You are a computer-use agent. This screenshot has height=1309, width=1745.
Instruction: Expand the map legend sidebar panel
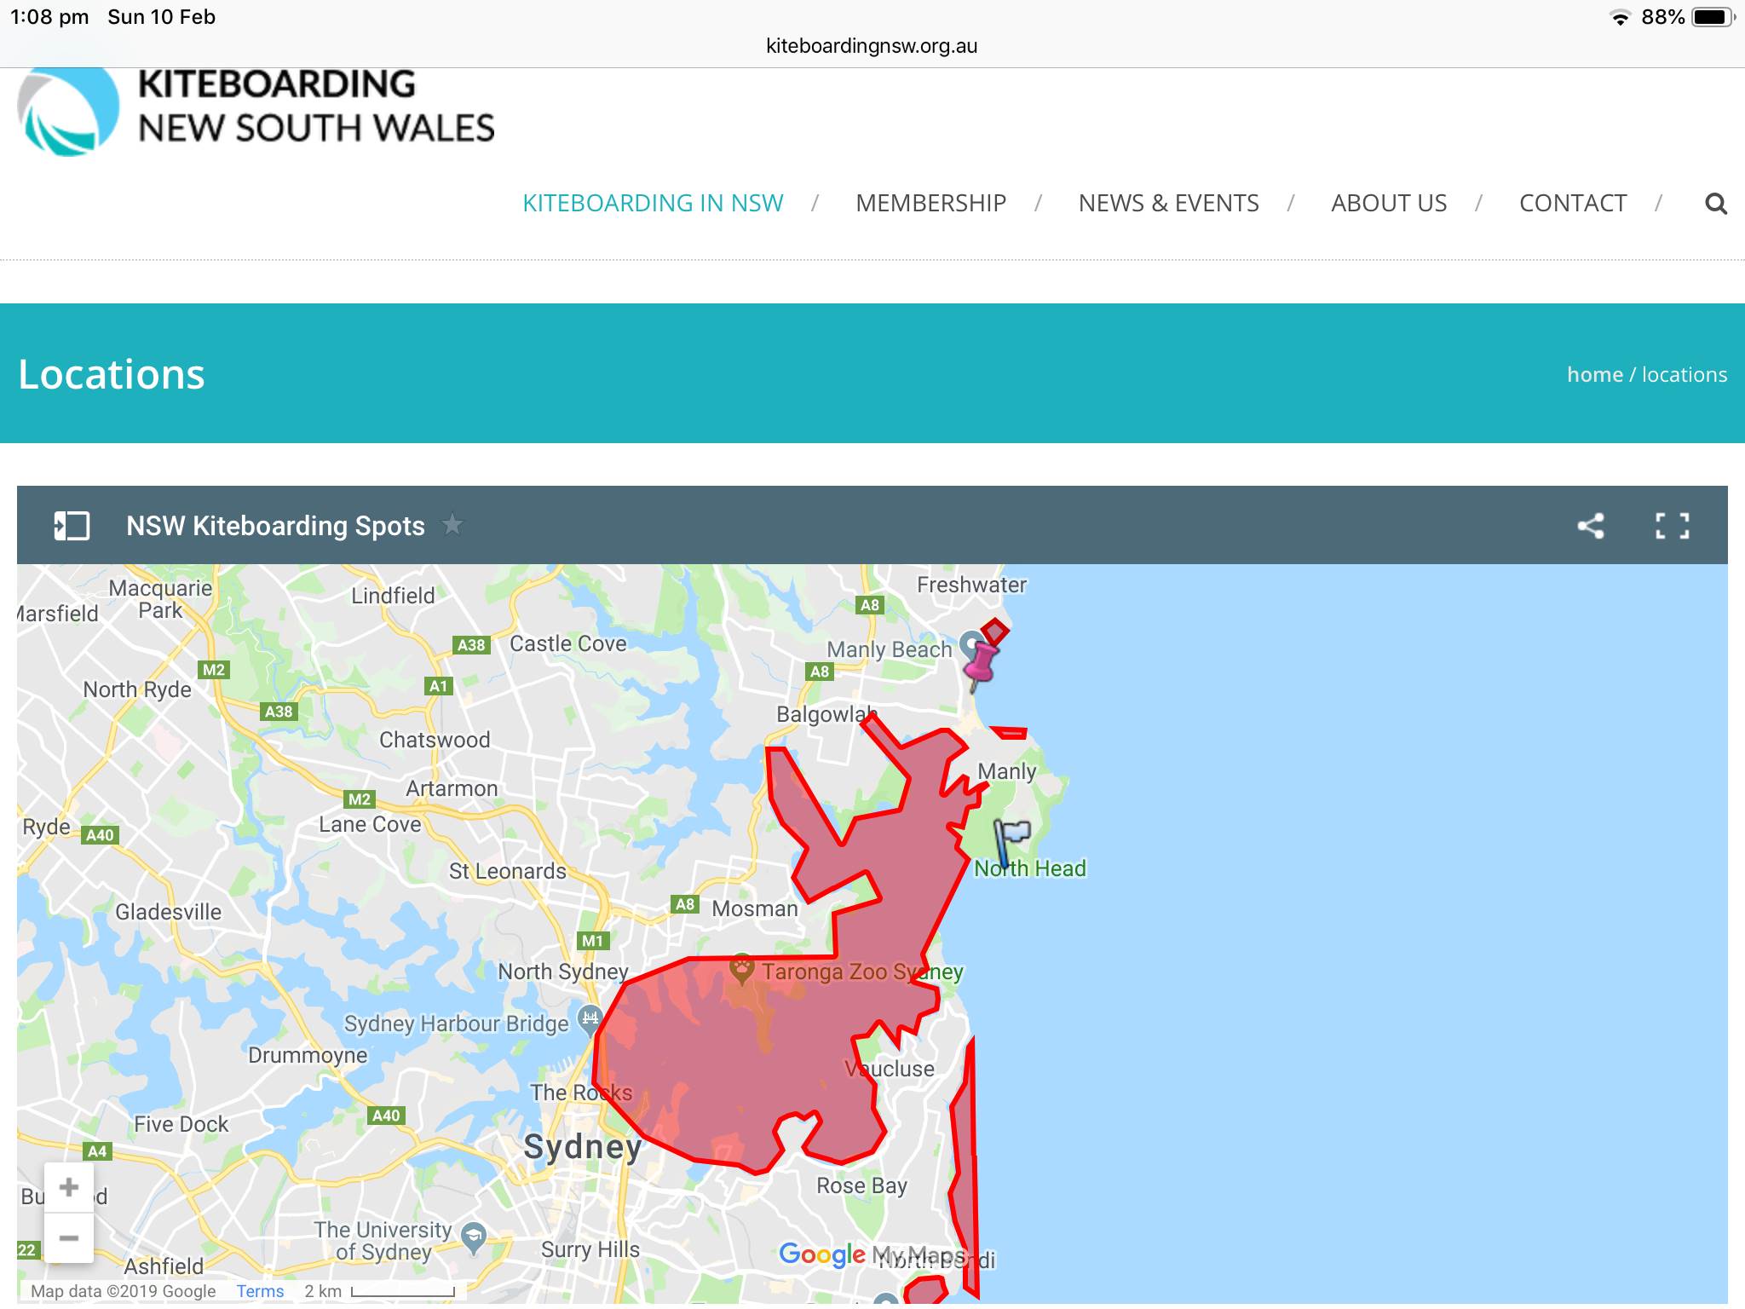[72, 526]
